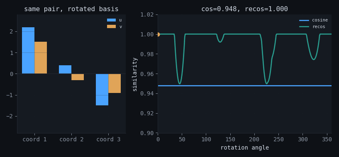Click the recos curve dip near angle 45

(x=179, y=83)
